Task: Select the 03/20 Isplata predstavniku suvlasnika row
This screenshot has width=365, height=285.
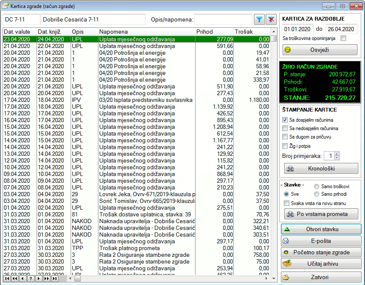Action: (x=136, y=100)
